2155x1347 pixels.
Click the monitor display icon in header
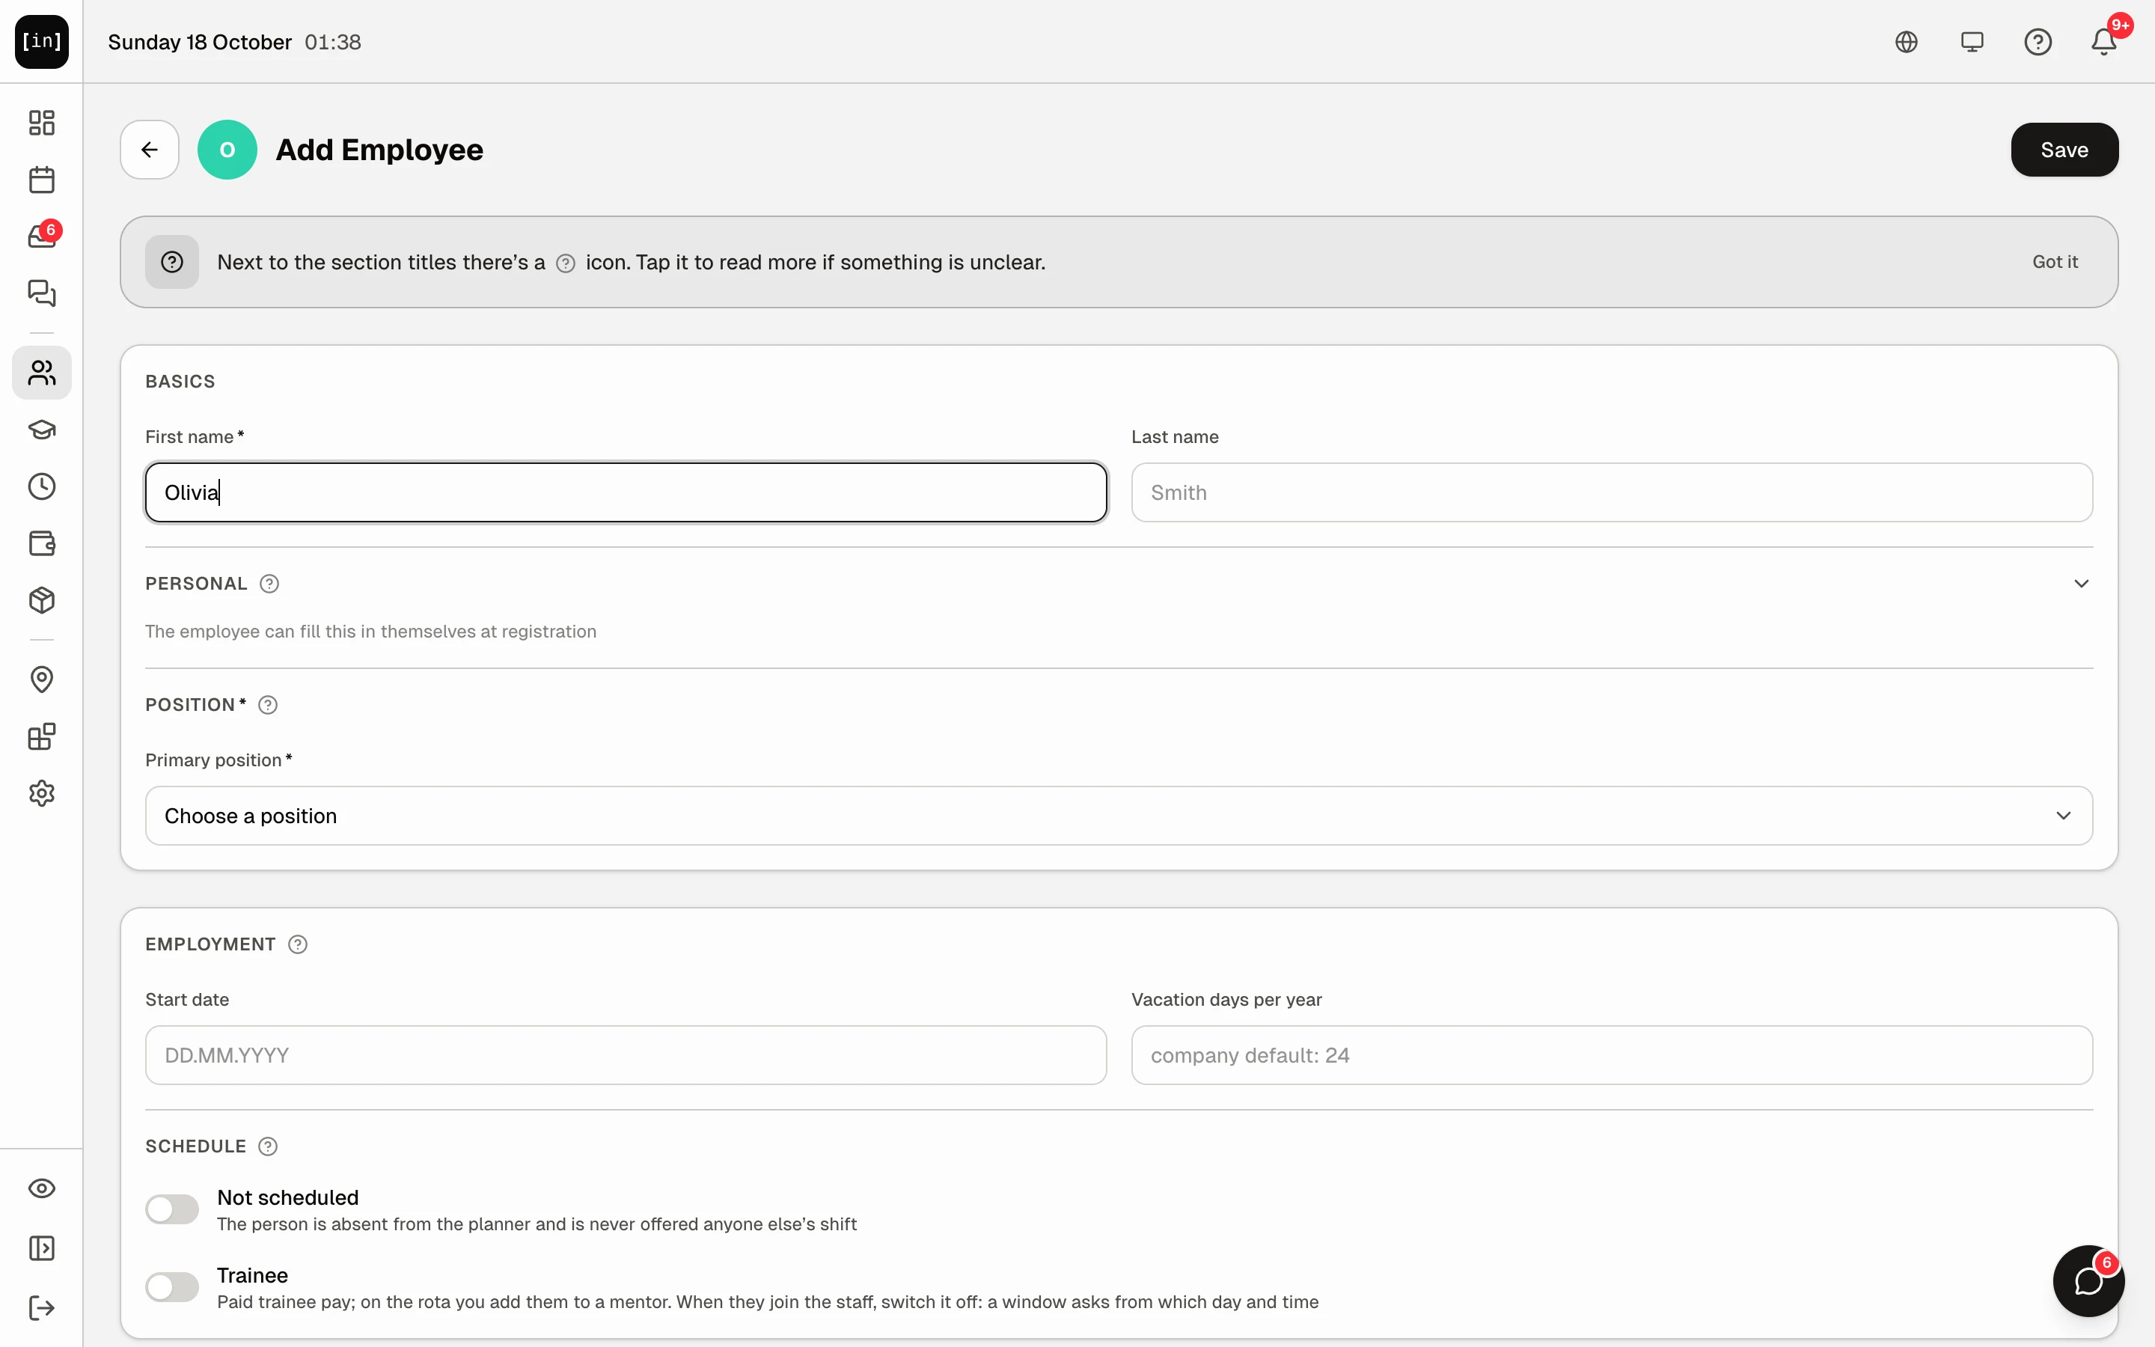[x=1972, y=42]
